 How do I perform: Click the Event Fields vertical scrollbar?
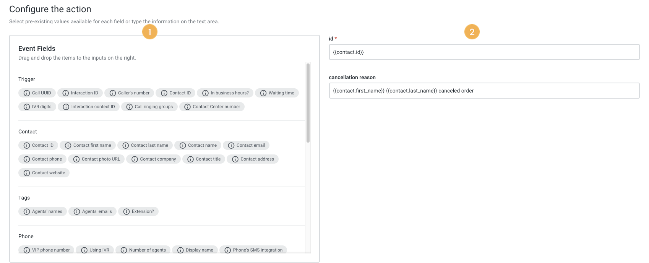click(308, 103)
